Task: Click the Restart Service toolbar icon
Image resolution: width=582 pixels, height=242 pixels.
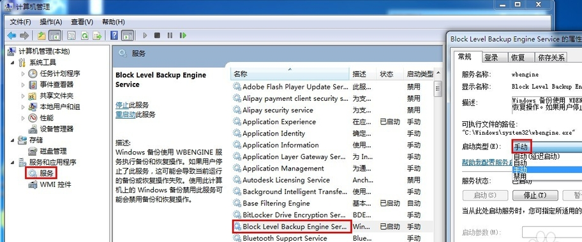Action: point(183,36)
